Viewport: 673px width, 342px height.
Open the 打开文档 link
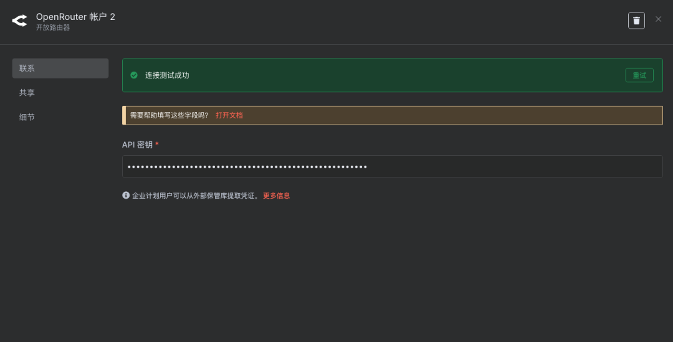(229, 115)
